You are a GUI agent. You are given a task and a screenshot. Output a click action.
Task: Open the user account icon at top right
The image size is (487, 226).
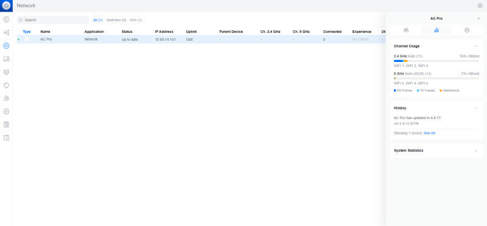tap(480, 5)
